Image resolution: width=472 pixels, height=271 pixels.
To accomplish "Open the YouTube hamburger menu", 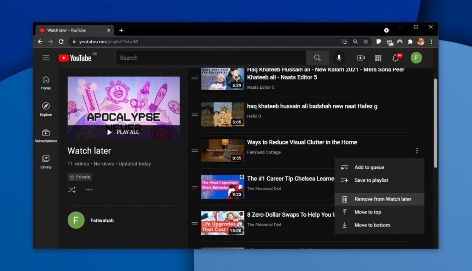I will pyautogui.click(x=46, y=58).
